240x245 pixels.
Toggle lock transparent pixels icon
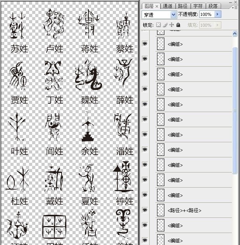point(158,25)
